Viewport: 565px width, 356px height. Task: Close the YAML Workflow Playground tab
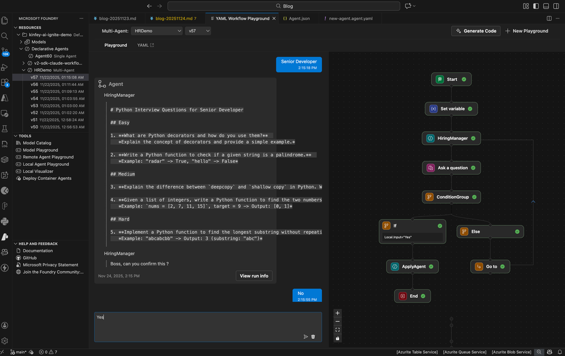(274, 18)
